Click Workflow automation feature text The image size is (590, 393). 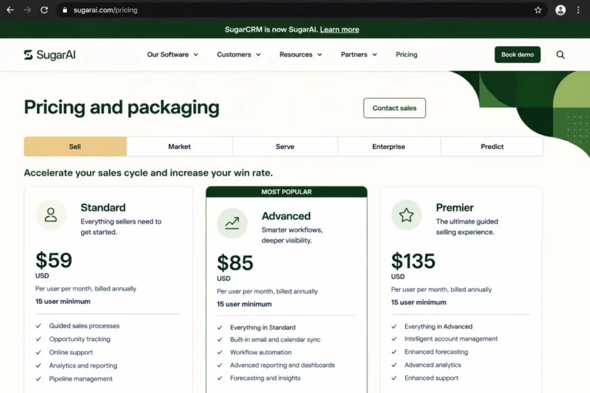261,352
